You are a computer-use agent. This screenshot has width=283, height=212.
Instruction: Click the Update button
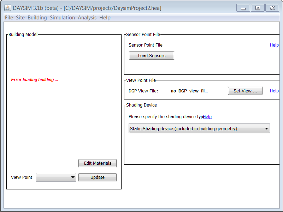click(x=98, y=177)
